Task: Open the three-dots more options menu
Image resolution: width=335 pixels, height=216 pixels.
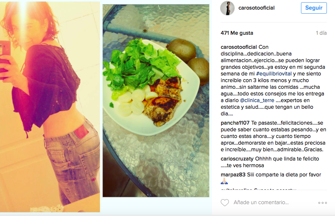Action: 322,203
